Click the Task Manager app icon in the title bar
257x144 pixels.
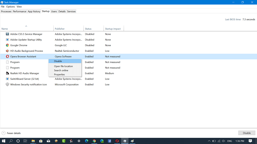click(2, 2)
